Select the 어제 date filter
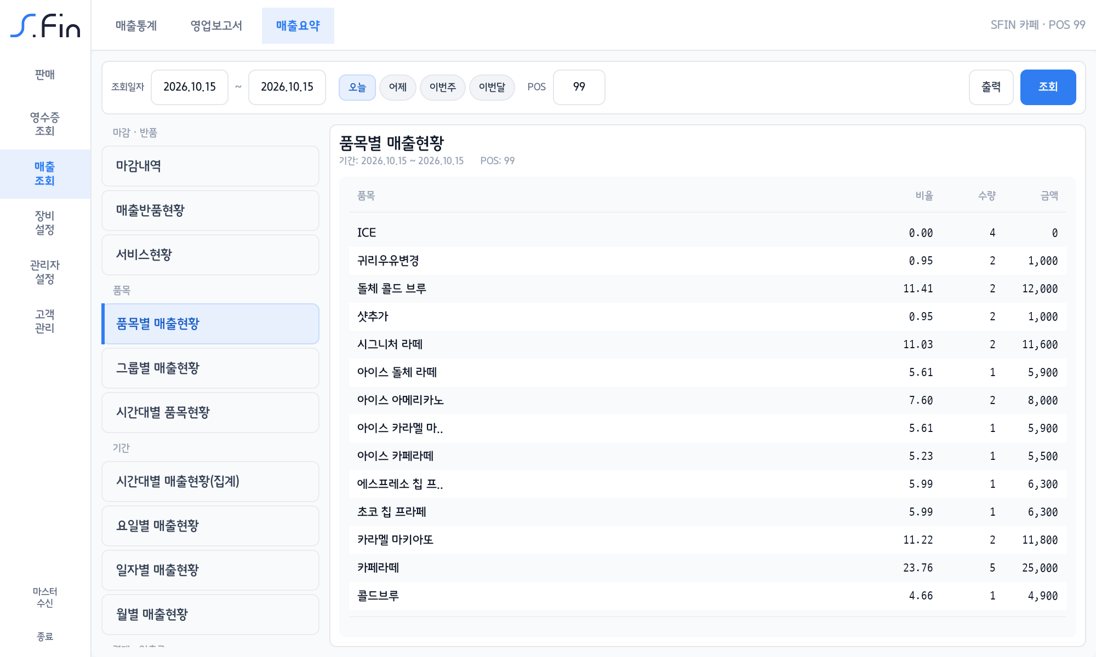The width and height of the screenshot is (1096, 657). click(398, 88)
